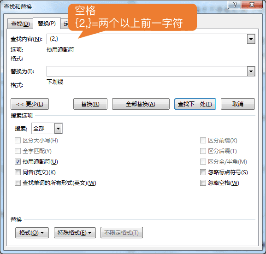Close the 查找和替换 dialog
266x254 pixels.
pyautogui.click(x=252, y=5)
